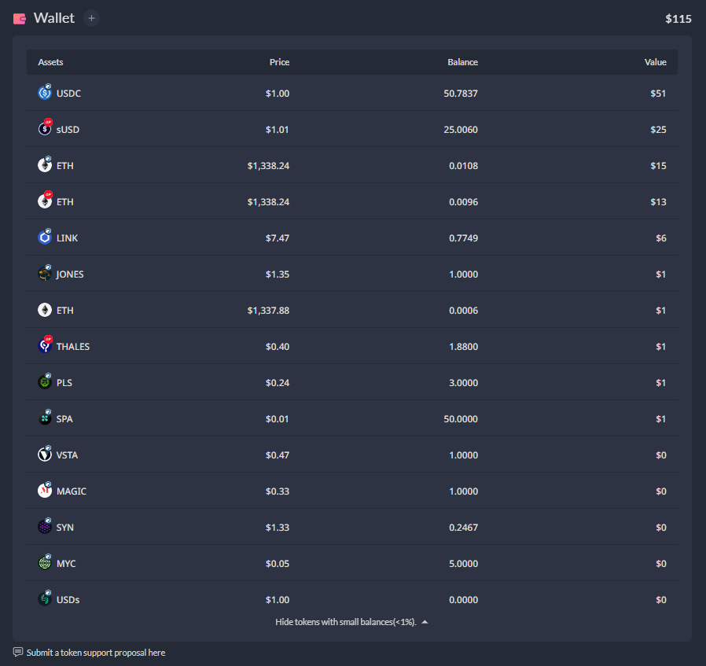
Task: Click the Assets column header
Action: (x=50, y=62)
